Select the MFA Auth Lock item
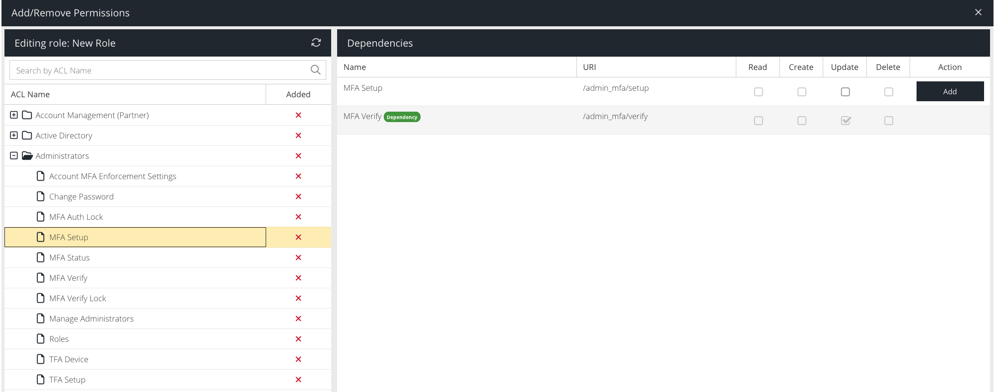 click(x=76, y=217)
